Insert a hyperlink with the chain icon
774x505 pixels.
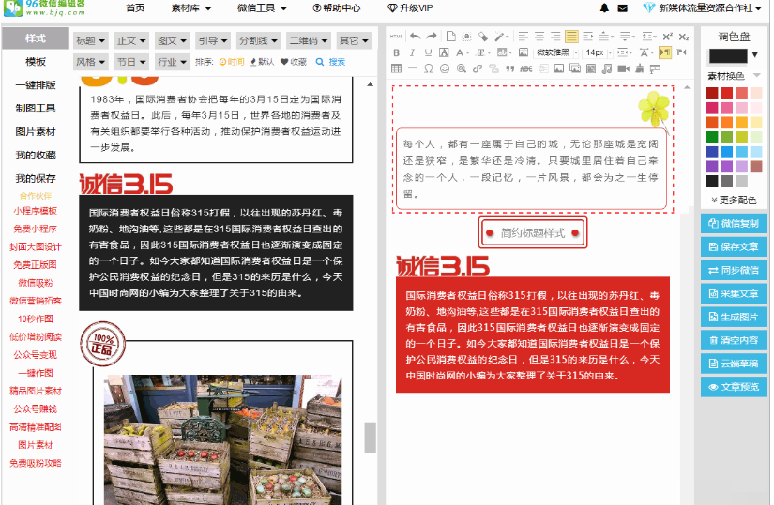click(478, 68)
